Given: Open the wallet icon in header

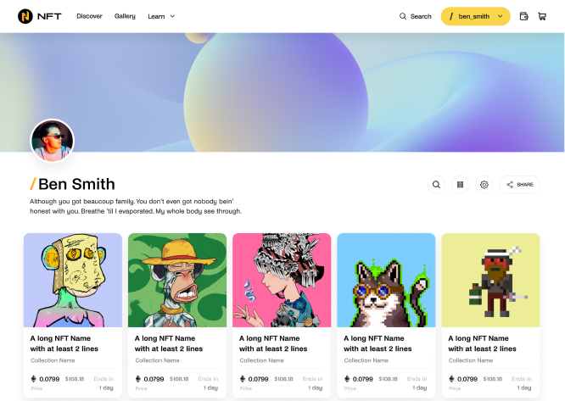Looking at the screenshot, I should coord(524,16).
